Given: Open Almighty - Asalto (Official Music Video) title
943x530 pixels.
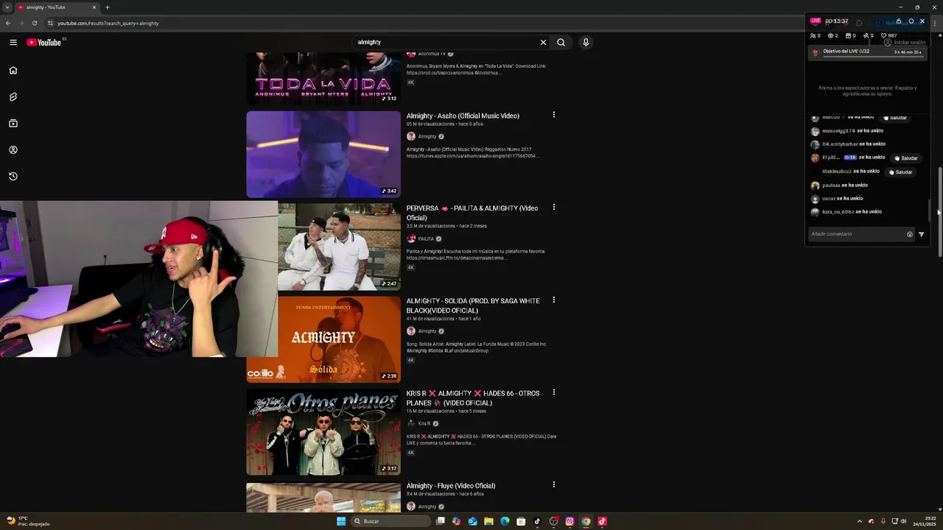Looking at the screenshot, I should click(463, 116).
